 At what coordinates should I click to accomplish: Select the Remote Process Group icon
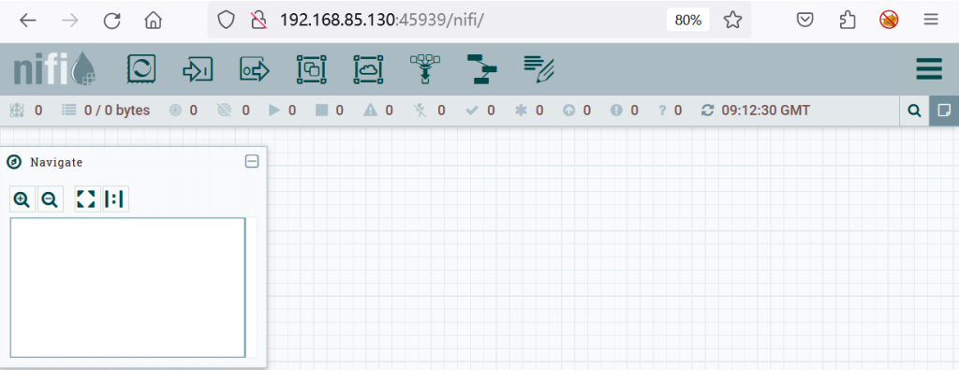click(x=368, y=69)
